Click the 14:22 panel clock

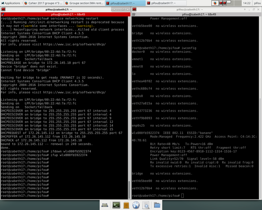pos(247,3)
